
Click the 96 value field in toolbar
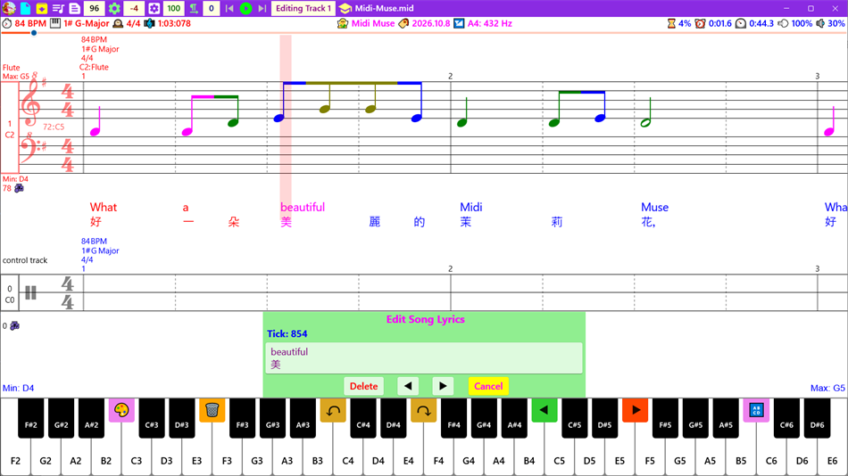click(x=94, y=8)
